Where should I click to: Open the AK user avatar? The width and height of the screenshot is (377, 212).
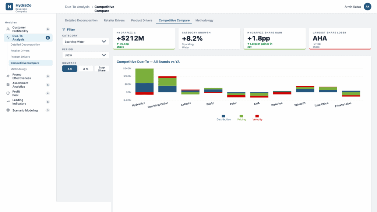(x=367, y=7)
